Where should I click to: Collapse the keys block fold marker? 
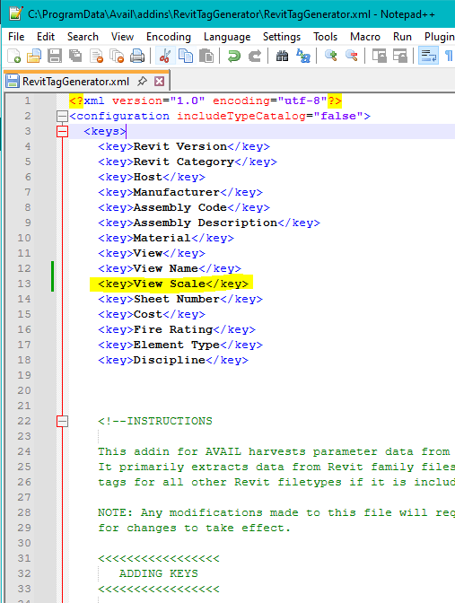(62, 131)
